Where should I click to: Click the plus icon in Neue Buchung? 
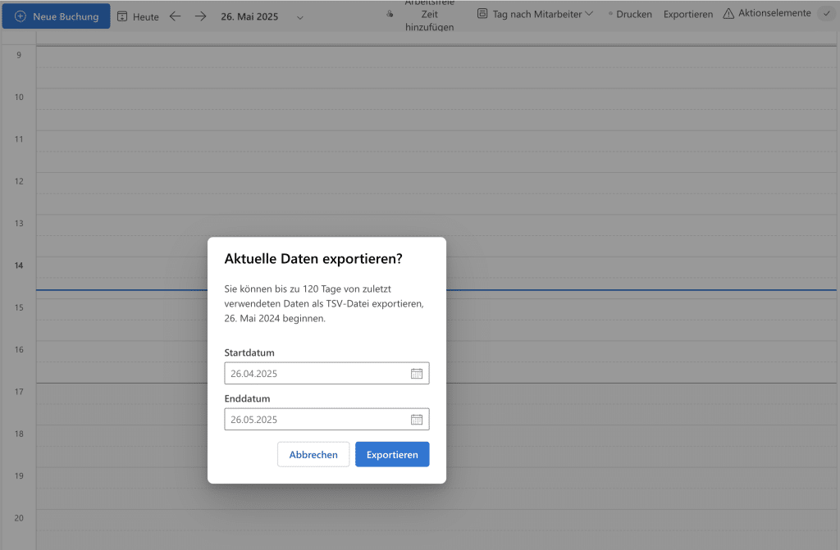(x=21, y=16)
